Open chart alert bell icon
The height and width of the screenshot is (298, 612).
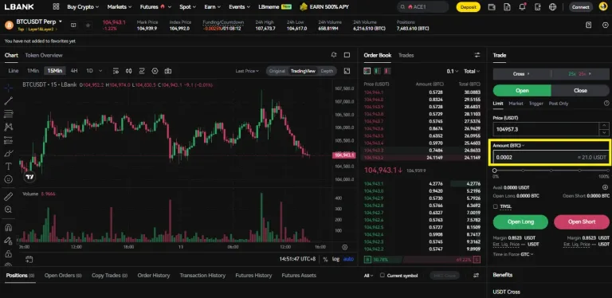tap(334, 55)
